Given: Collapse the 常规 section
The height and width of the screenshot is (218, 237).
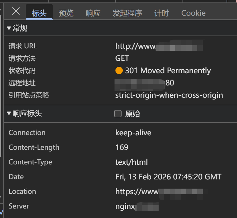Looking at the screenshot, I should [9, 28].
